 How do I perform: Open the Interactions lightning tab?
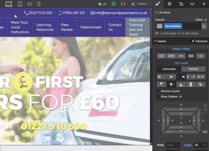204,4
